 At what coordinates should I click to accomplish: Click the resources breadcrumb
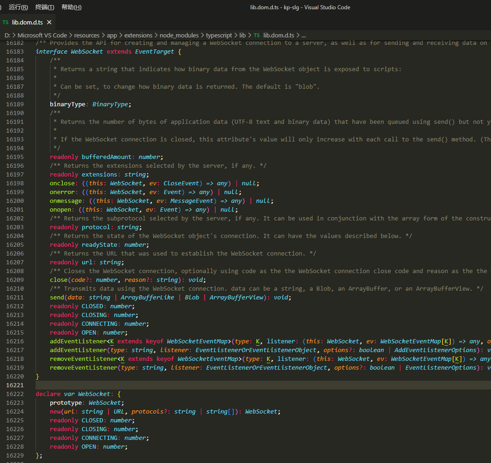[x=87, y=35]
